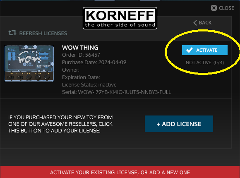240x178 pixels.
Task: Click the Purchase Date 2024-04-09 text
Action: pos(94,63)
